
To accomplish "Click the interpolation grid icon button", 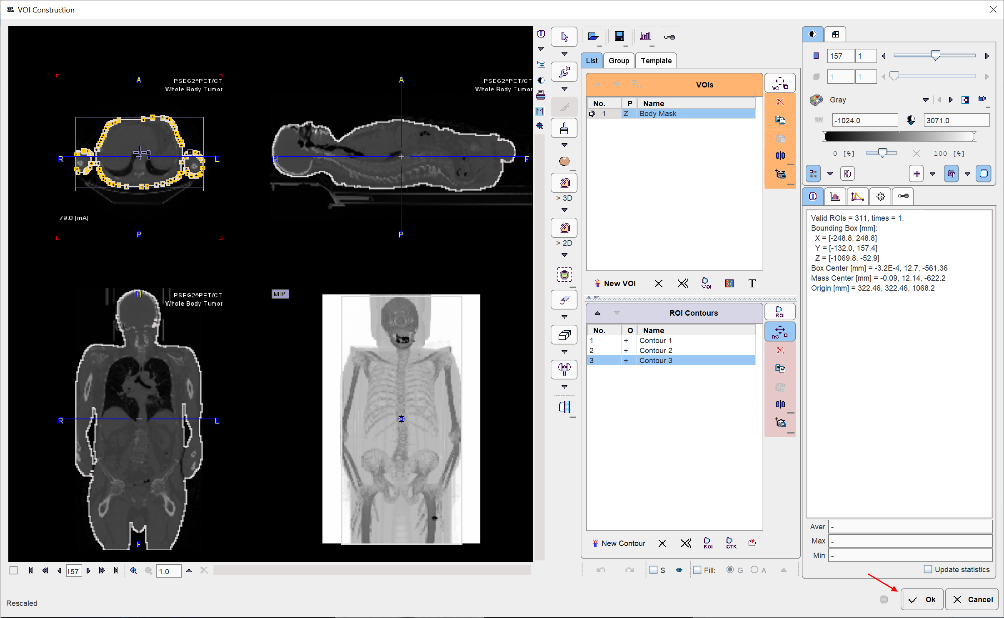I will pos(916,174).
